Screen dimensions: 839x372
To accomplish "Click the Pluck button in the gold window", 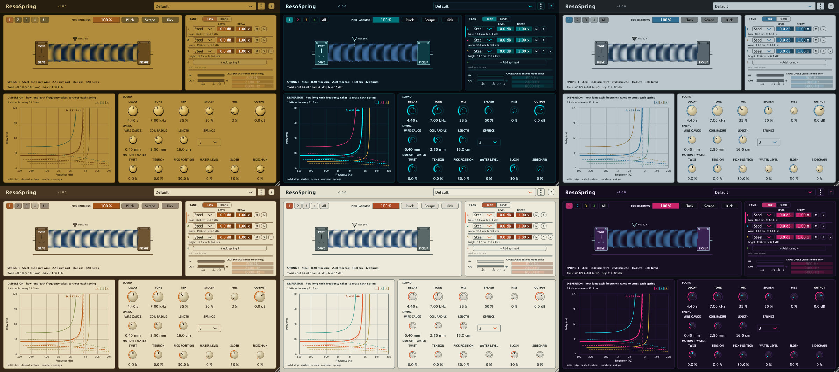I will 130,20.
